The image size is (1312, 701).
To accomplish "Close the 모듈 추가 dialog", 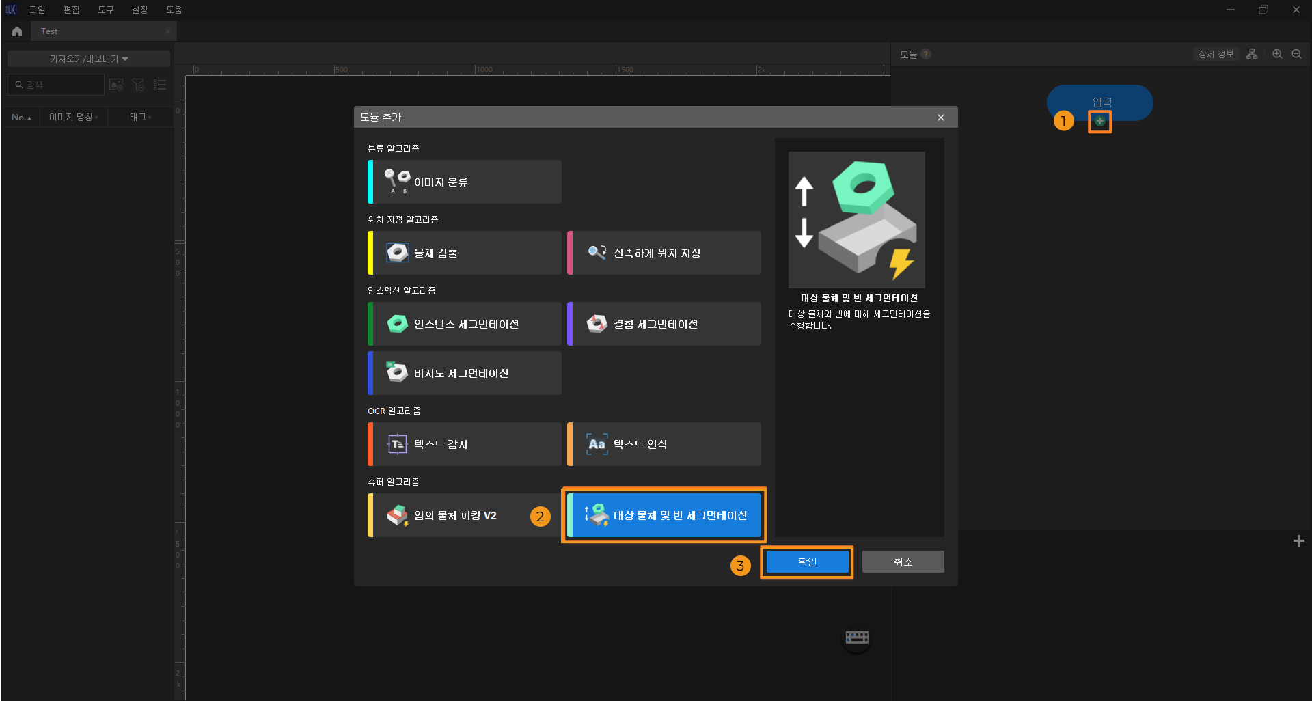I will 941,118.
